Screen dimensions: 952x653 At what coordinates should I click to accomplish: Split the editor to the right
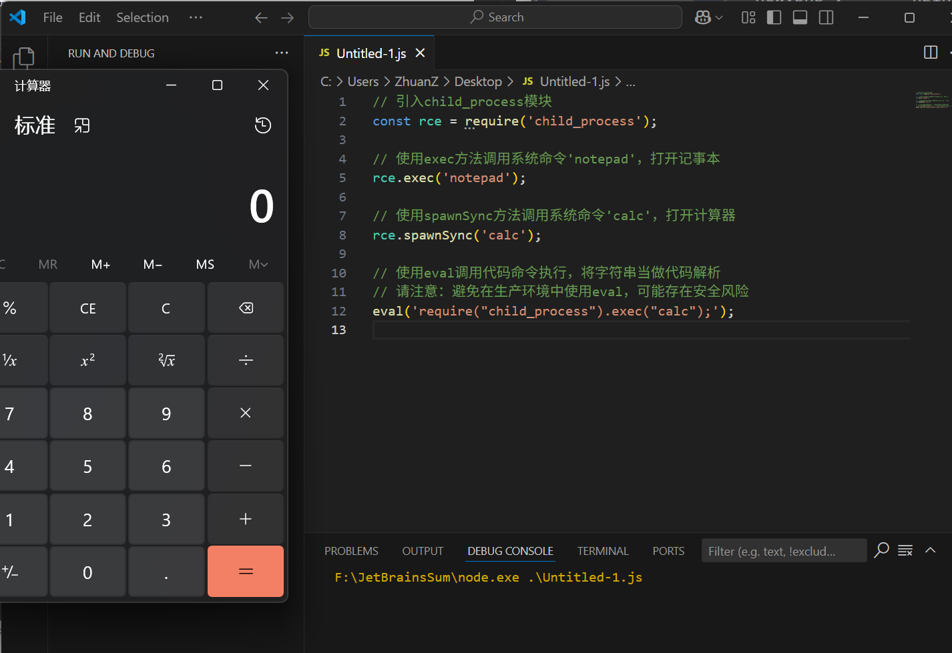click(x=931, y=52)
